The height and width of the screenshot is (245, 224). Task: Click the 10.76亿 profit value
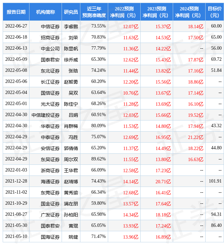(131, 93)
